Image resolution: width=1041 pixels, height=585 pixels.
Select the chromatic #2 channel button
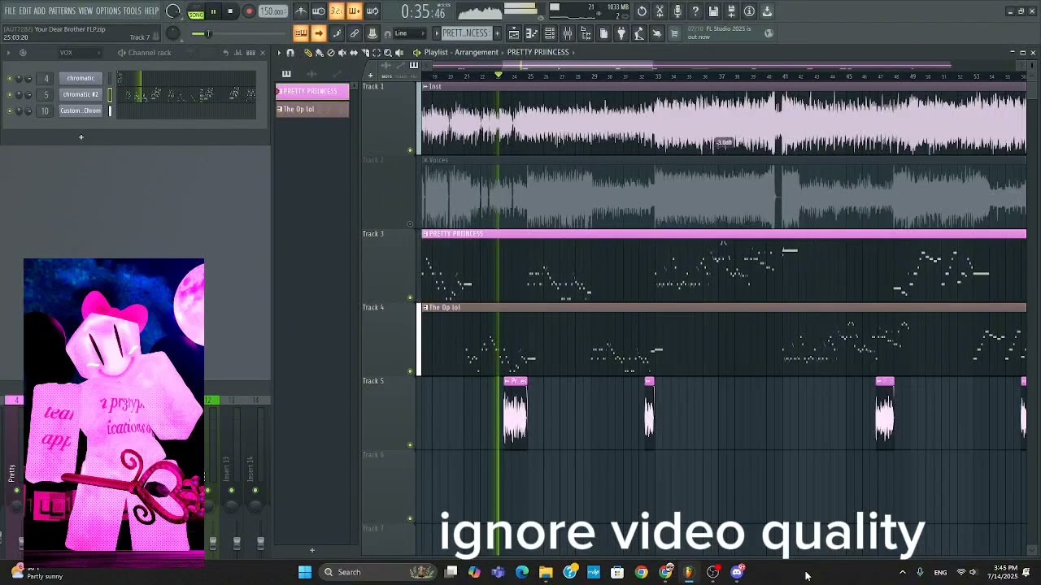(x=81, y=94)
